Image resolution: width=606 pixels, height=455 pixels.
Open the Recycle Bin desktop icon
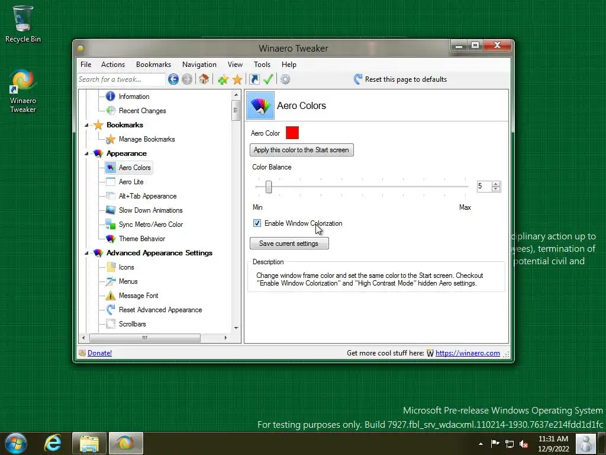pyautogui.click(x=23, y=24)
